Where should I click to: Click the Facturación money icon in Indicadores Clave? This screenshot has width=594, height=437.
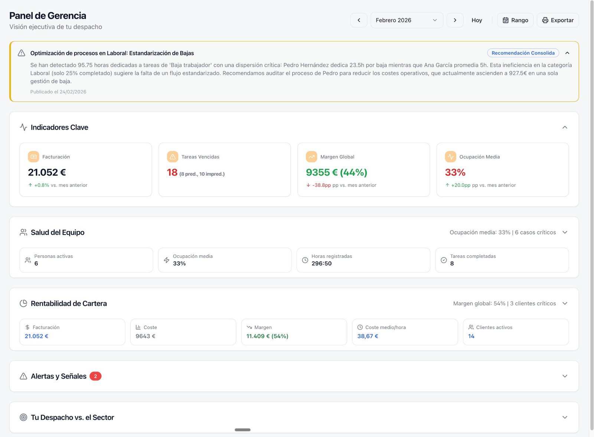[33, 157]
